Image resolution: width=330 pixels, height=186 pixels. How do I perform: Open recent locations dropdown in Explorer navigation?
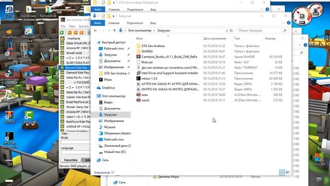tap(109, 30)
